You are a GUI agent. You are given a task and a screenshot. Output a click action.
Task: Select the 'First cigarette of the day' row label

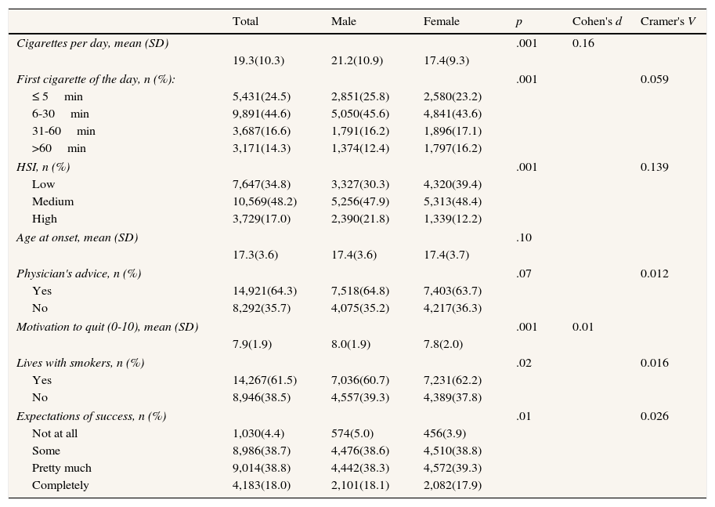click(x=96, y=79)
